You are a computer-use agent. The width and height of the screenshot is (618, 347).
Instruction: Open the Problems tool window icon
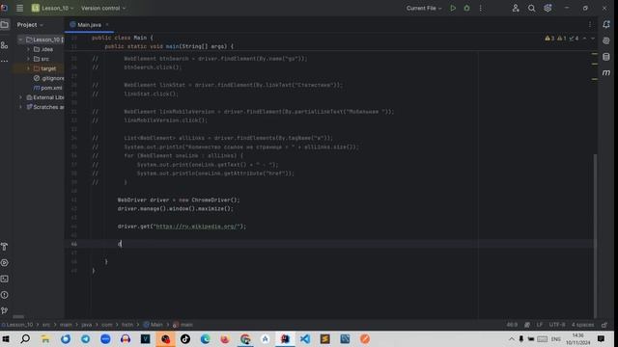pos(4,295)
